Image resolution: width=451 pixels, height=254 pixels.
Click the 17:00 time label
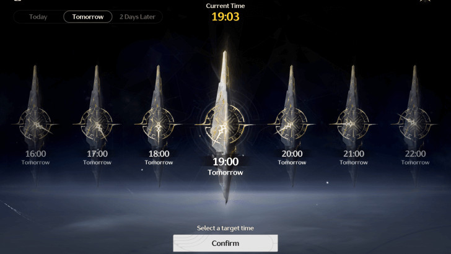click(97, 154)
